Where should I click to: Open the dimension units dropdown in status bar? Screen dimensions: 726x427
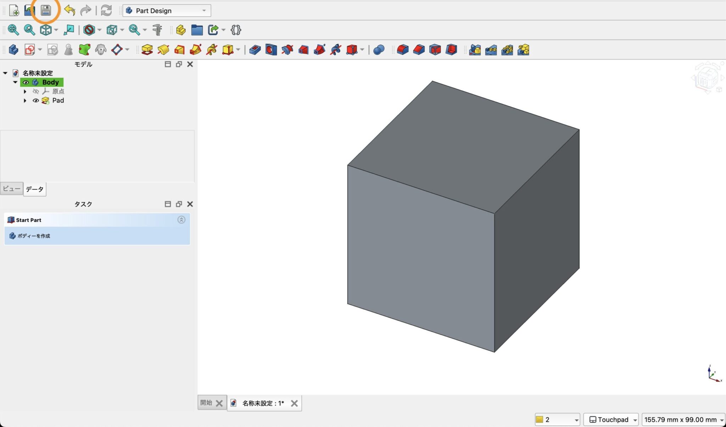pyautogui.click(x=683, y=420)
